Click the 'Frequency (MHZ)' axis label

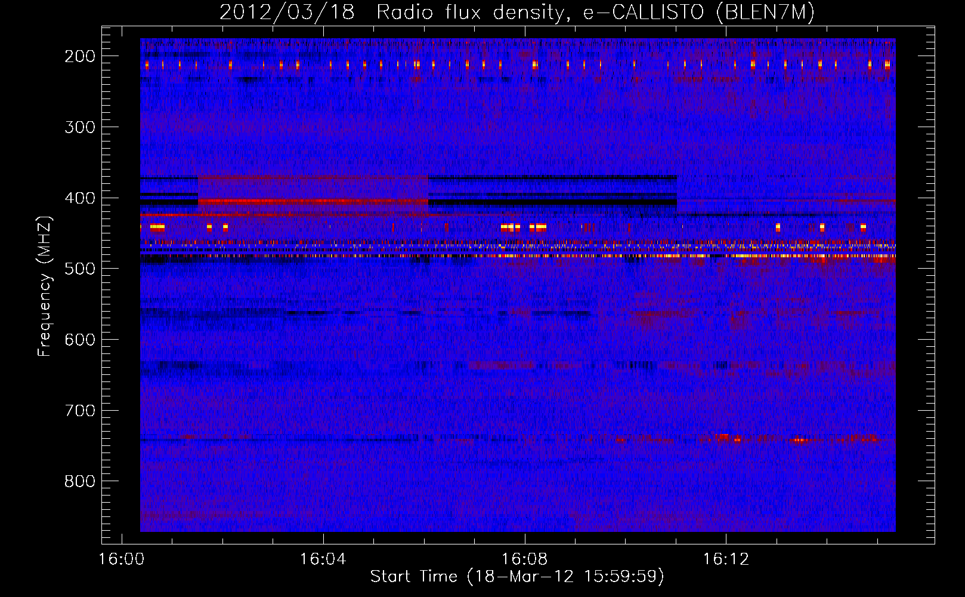pyautogui.click(x=45, y=286)
